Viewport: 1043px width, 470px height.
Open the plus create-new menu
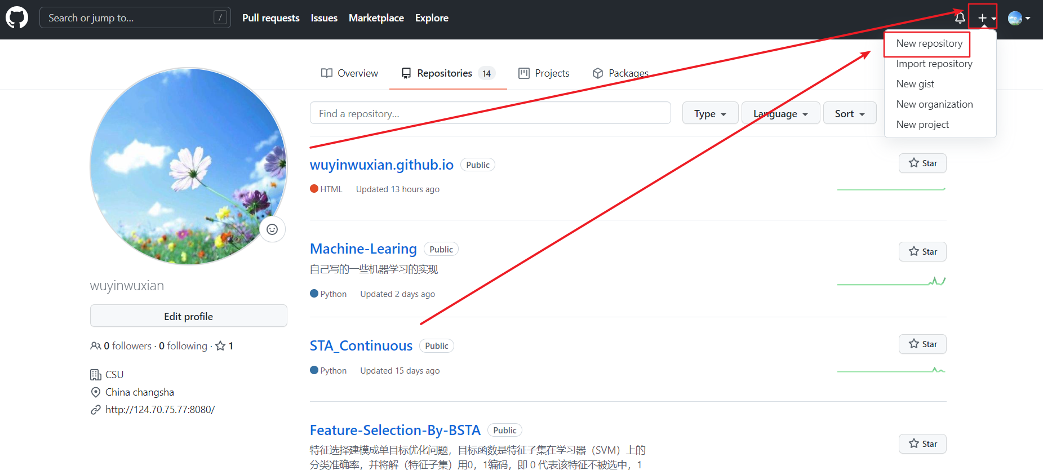pos(987,18)
